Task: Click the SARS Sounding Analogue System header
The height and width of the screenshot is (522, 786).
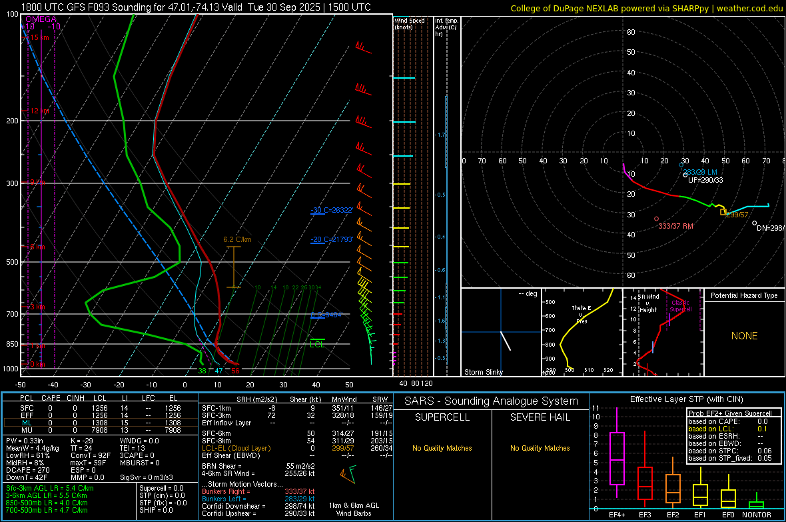Action: click(492, 401)
